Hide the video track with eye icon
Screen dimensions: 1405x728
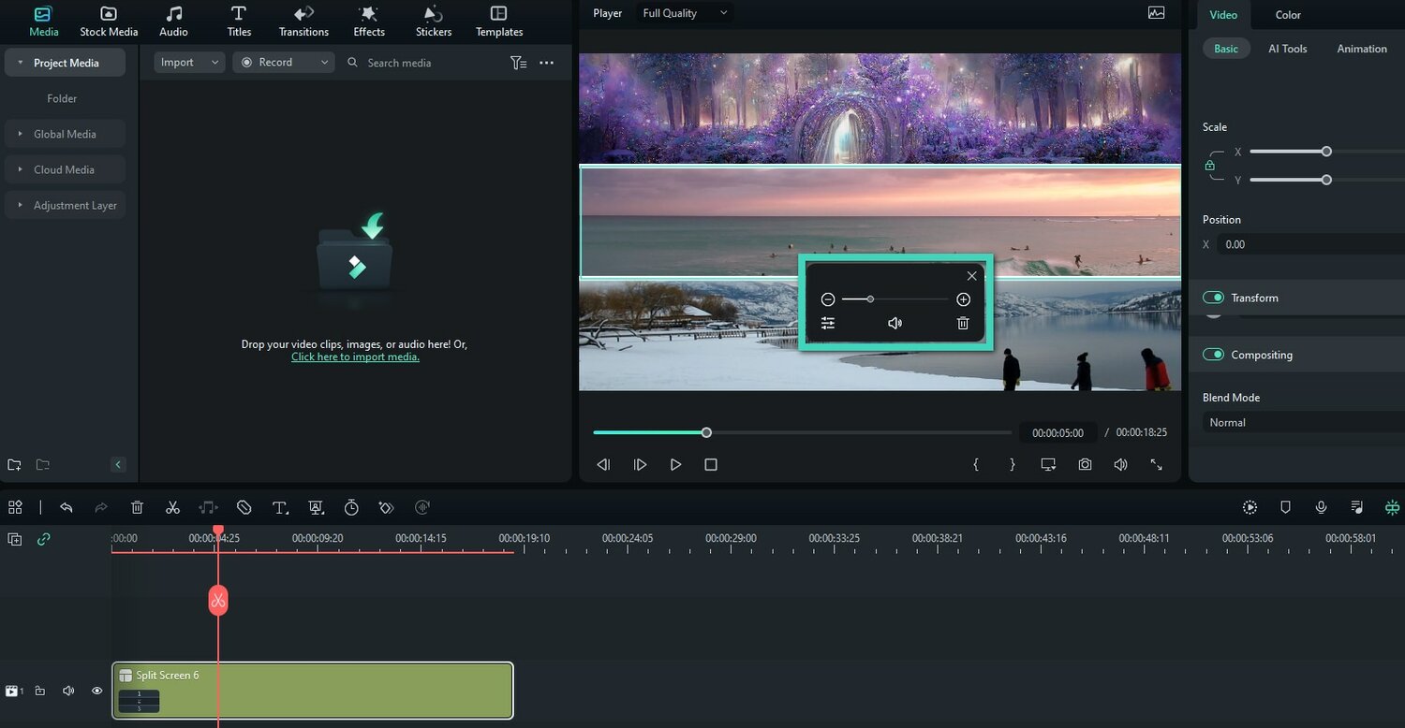click(x=96, y=691)
